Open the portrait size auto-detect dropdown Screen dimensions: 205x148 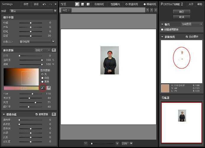point(37,42)
